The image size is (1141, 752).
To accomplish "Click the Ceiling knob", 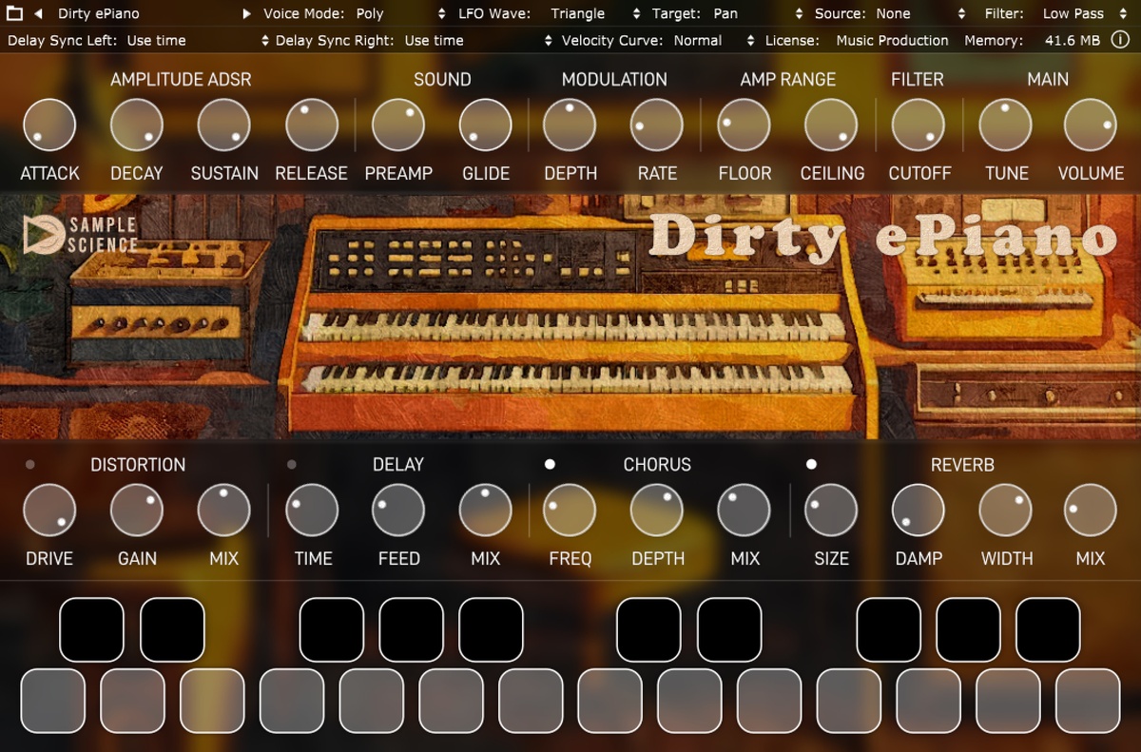I will pos(831,125).
